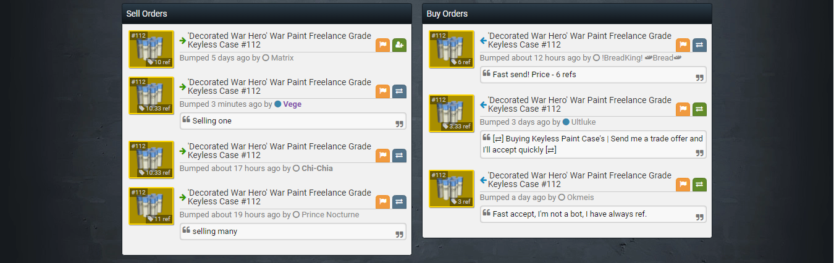Click the trade offer icon on Vege's listing
834x263 pixels.
point(399,91)
